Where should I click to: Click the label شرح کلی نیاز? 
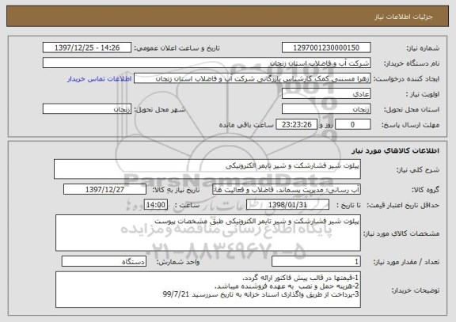418,170
